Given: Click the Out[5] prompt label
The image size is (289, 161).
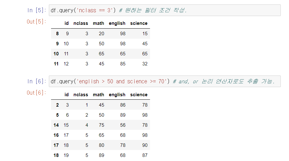Looking at the screenshot, I should pos(36,22).
